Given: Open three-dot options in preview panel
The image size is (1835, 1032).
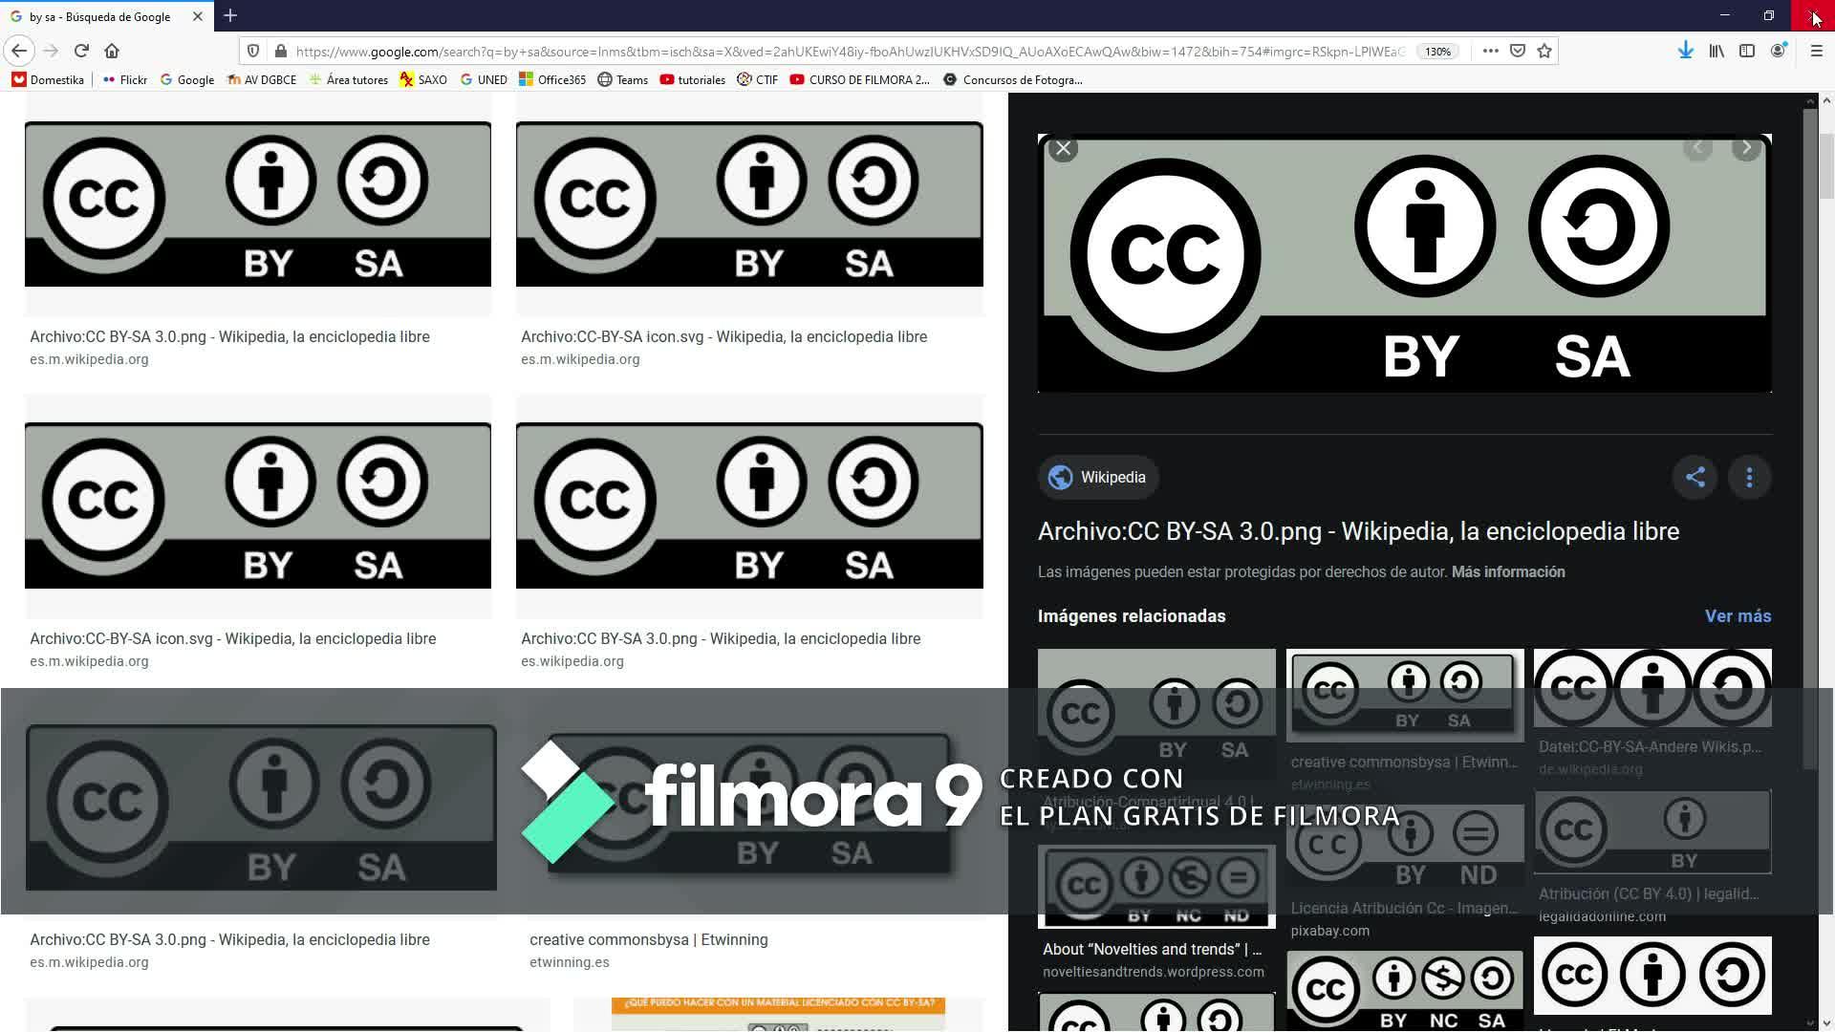Looking at the screenshot, I should coord(1749,477).
